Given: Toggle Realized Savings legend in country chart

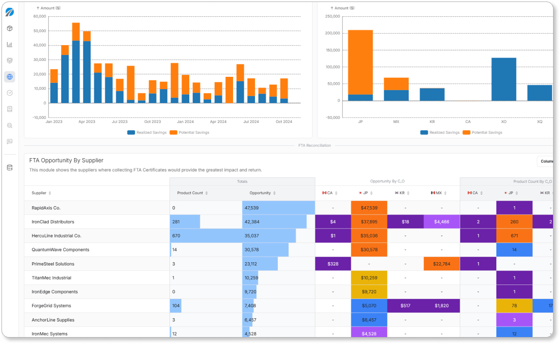Looking at the screenshot, I should (x=440, y=132).
